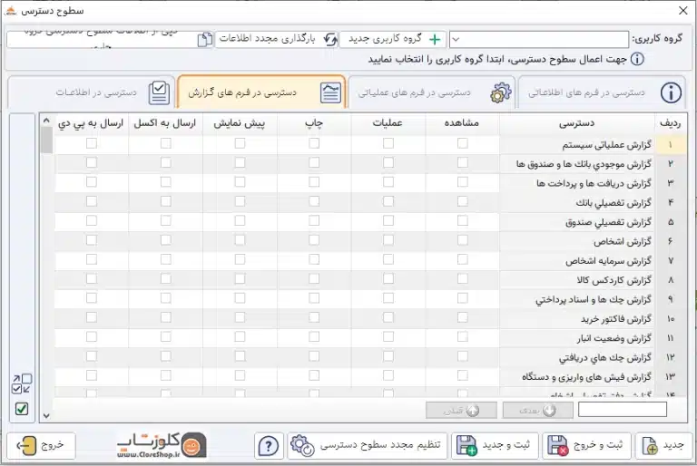Viewport: 697px width, 466px height.
Task: Click the clipboard check icon on اطلاعات tab
Action: coord(159,92)
